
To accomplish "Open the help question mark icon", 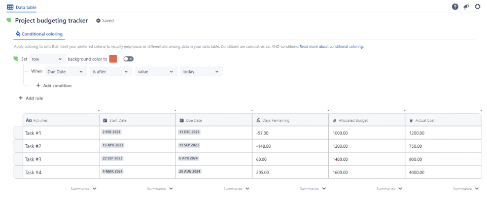I will click(x=455, y=7).
